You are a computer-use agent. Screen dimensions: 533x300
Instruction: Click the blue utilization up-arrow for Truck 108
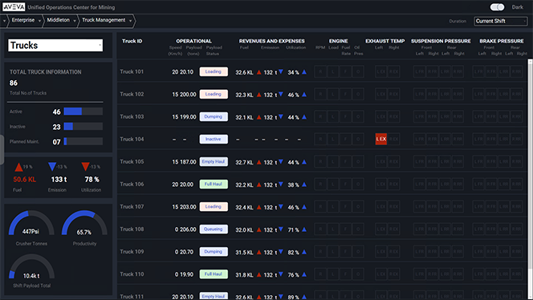coord(304,229)
